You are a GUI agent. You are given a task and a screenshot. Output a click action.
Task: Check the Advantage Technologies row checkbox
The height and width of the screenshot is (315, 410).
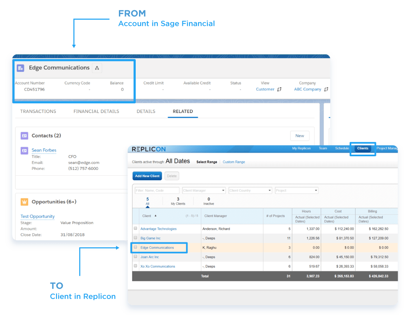pos(135,228)
